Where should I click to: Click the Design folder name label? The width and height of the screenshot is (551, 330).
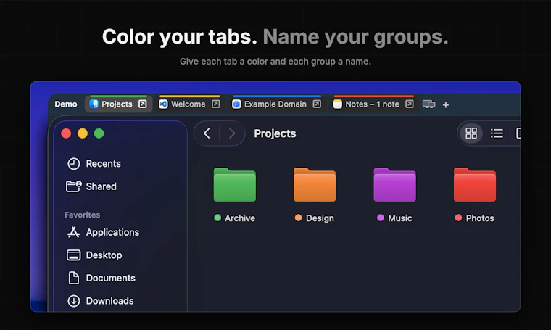click(320, 218)
